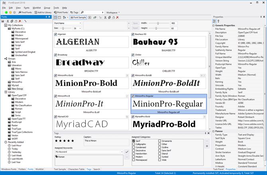
Task: Copy icon in font view toolbar
Action: 109,17
